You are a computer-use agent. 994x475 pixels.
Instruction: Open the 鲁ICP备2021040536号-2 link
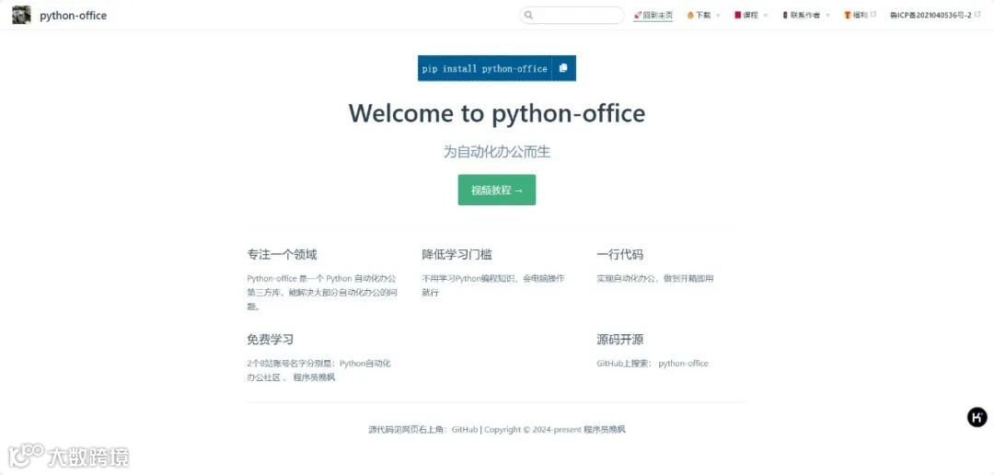click(x=934, y=16)
